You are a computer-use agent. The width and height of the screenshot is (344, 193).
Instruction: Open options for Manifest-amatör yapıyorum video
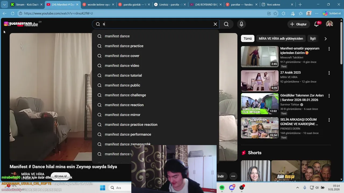[329, 49]
